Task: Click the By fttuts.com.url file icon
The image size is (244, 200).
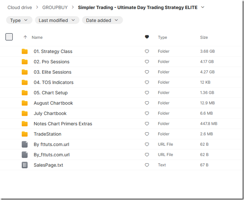Action: click(x=25, y=144)
